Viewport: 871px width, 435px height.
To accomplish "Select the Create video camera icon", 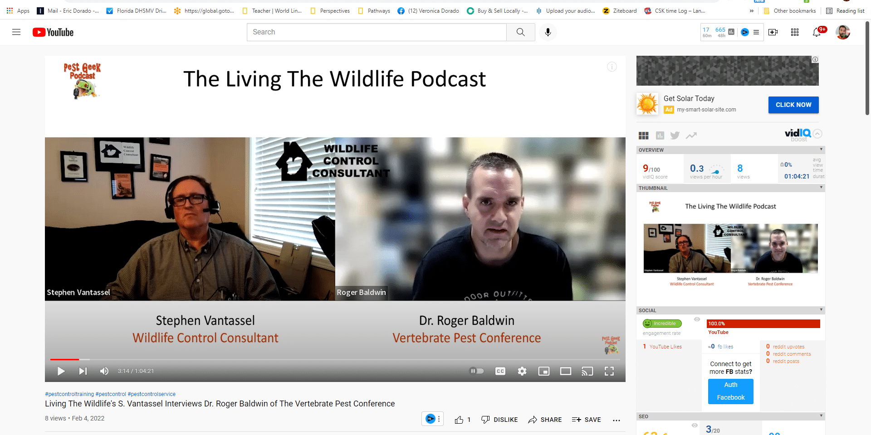I will pos(773,32).
